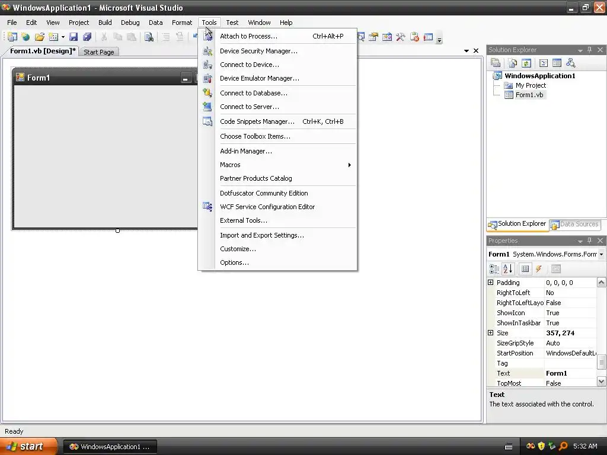Toggle auto-hide pin on Solution Explorer
607x455 pixels.
pos(590,50)
